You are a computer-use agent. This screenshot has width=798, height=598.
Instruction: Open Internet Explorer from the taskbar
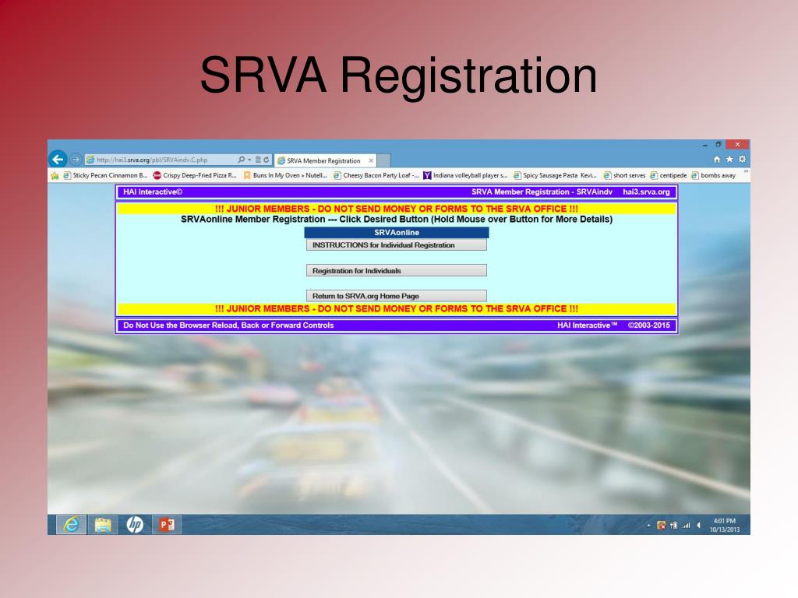tap(71, 525)
